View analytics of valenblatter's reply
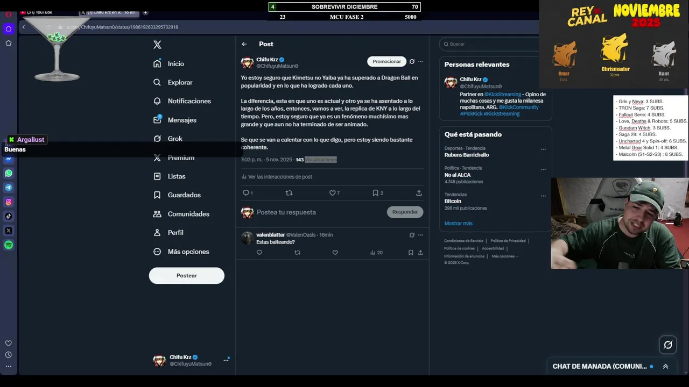This screenshot has width=689, height=387. [x=376, y=253]
